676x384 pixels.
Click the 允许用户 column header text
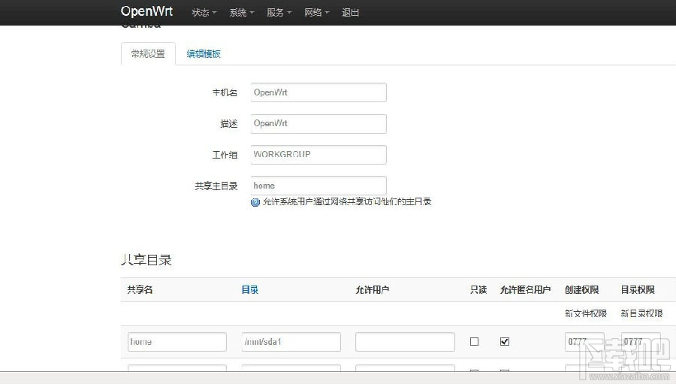[373, 290]
